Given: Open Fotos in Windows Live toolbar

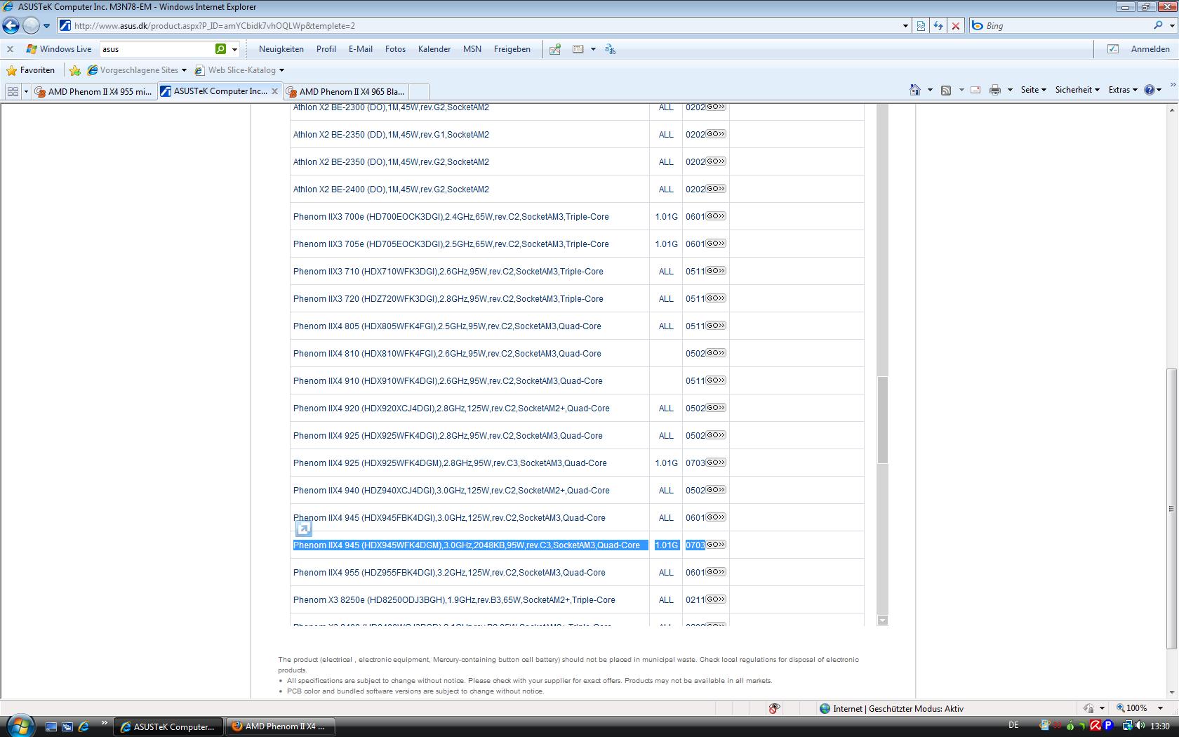Looking at the screenshot, I should 395,49.
